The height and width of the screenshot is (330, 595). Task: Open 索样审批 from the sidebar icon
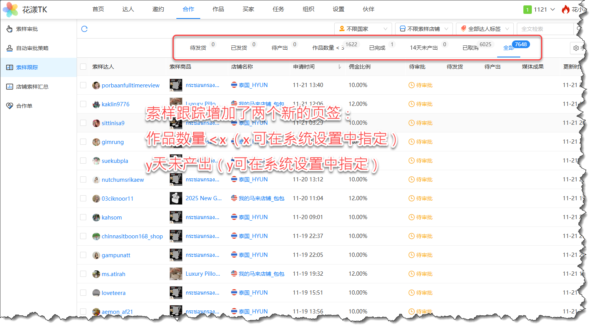pyautogui.click(x=10, y=29)
